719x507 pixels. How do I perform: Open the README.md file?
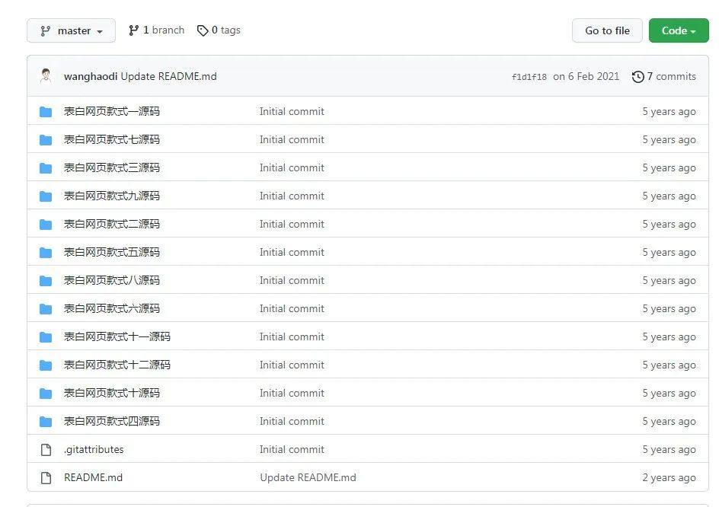click(93, 477)
